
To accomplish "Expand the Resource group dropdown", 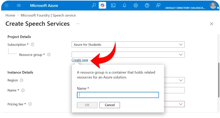I will [x=128, y=55].
